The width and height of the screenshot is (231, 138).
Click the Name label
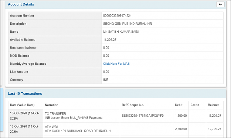pyautogui.click(x=14, y=32)
